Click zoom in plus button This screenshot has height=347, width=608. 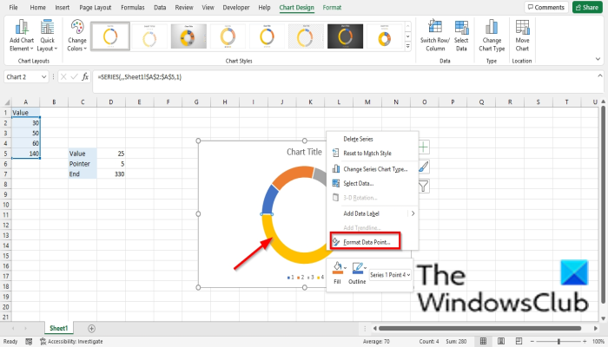tap(585, 341)
